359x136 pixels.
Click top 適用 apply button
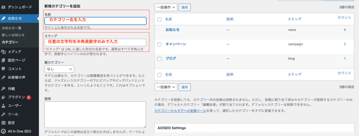pos(184,7)
